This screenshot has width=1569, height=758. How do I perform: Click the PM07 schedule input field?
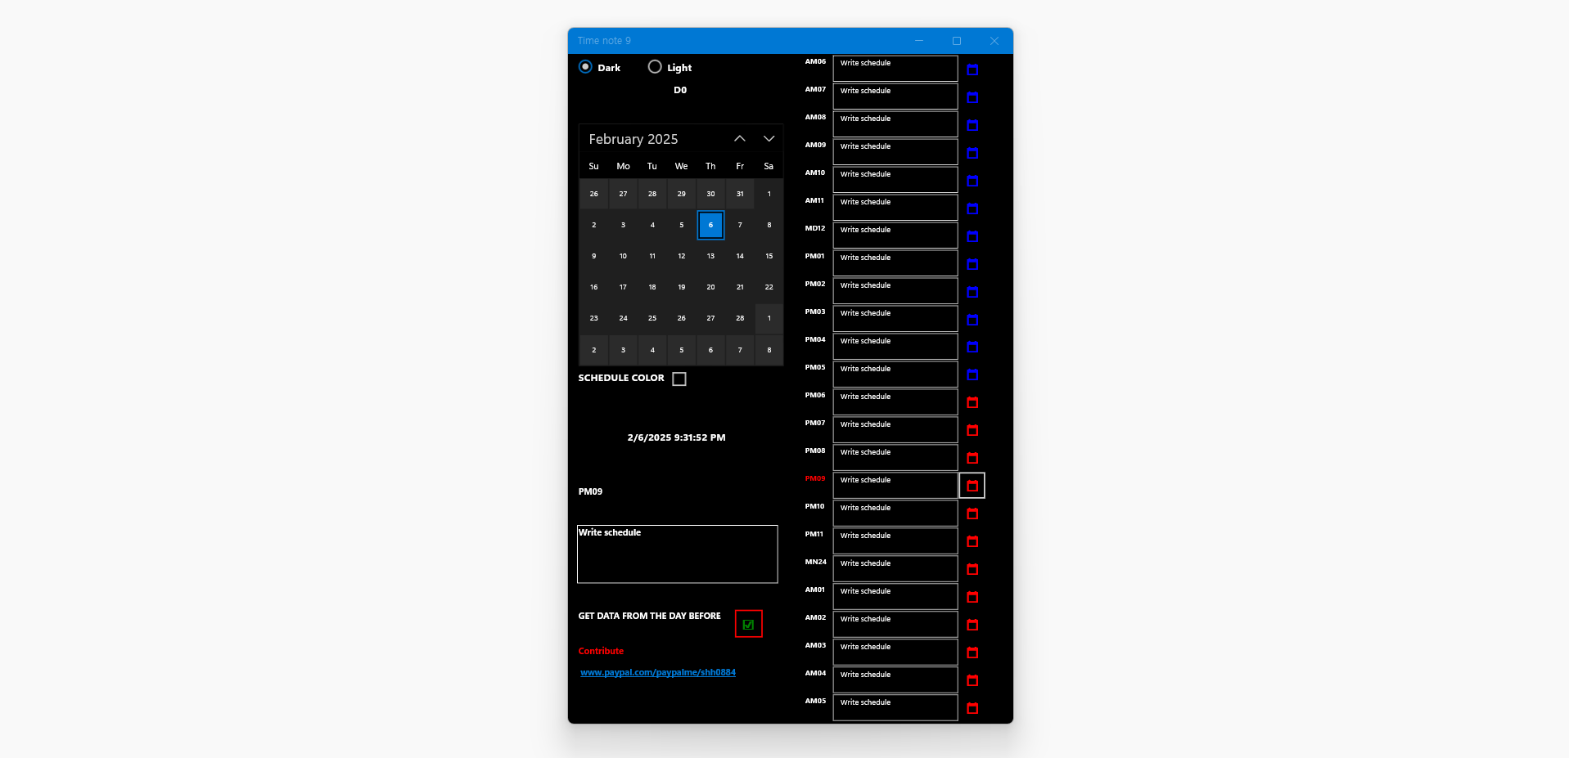pos(895,430)
